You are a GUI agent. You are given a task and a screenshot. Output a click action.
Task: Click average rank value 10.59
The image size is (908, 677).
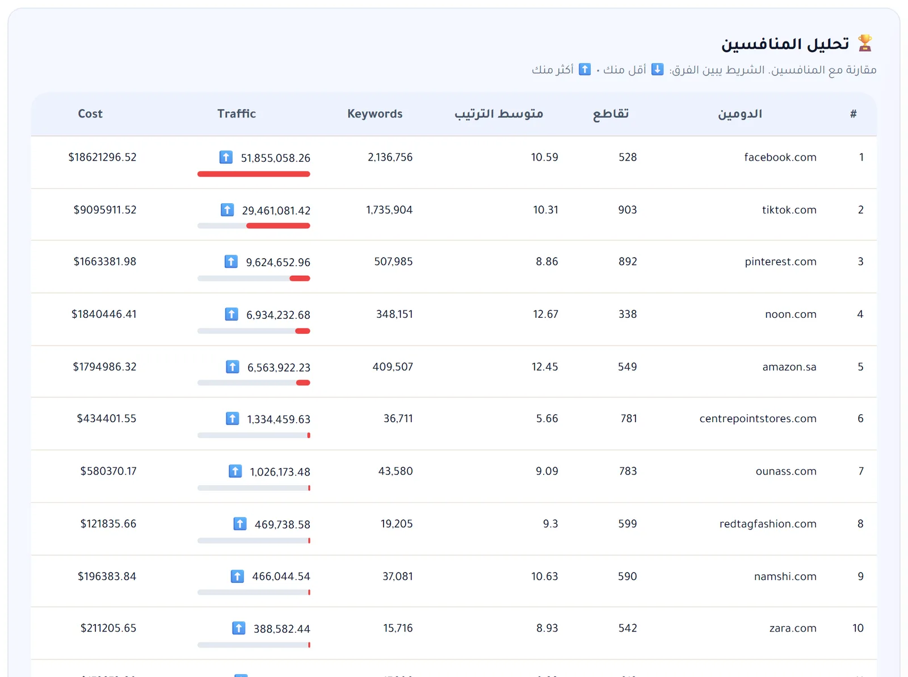545,157
